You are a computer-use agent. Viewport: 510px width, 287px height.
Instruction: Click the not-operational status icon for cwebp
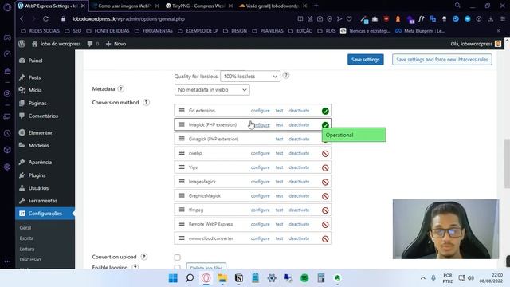click(325, 154)
